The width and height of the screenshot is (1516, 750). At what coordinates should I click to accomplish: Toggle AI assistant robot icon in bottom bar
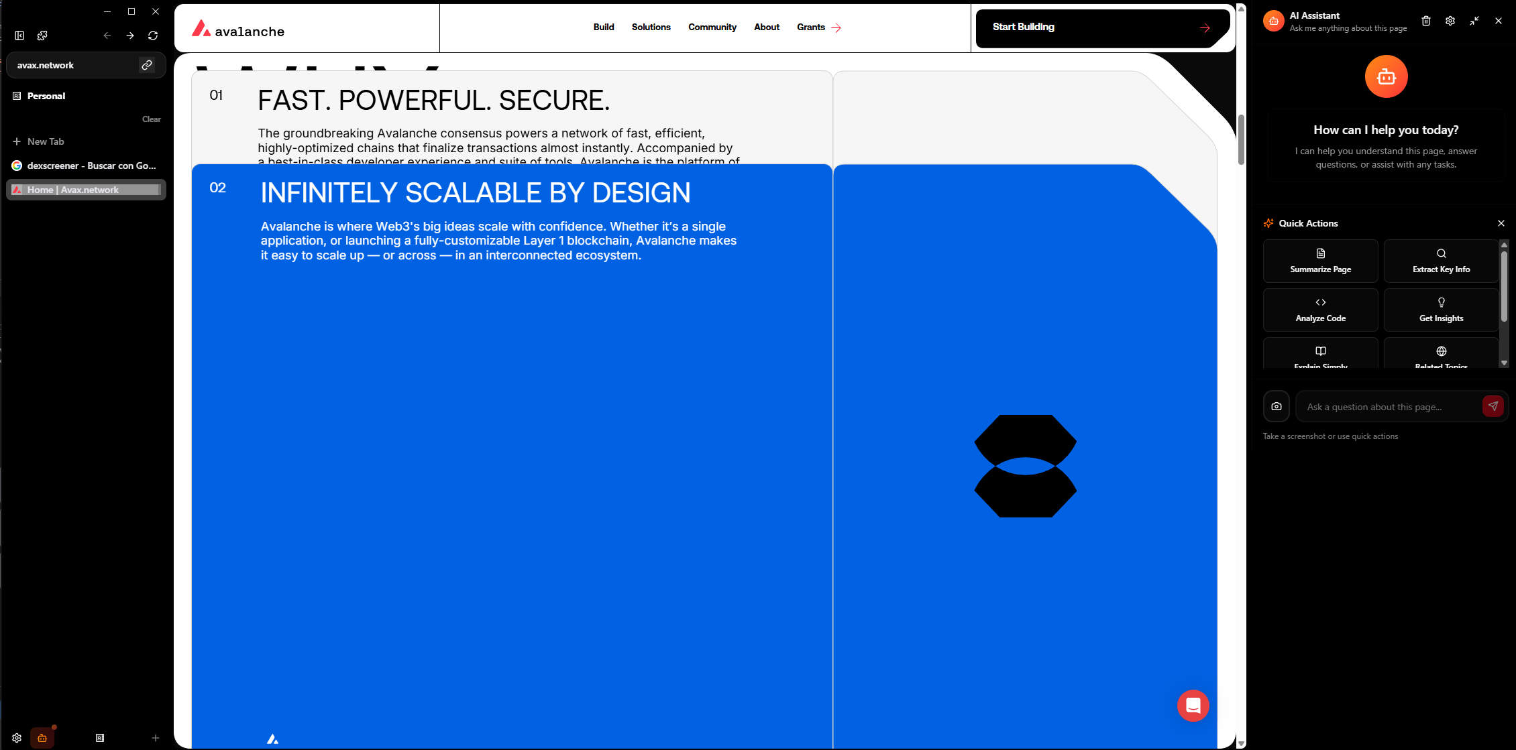[x=42, y=738]
